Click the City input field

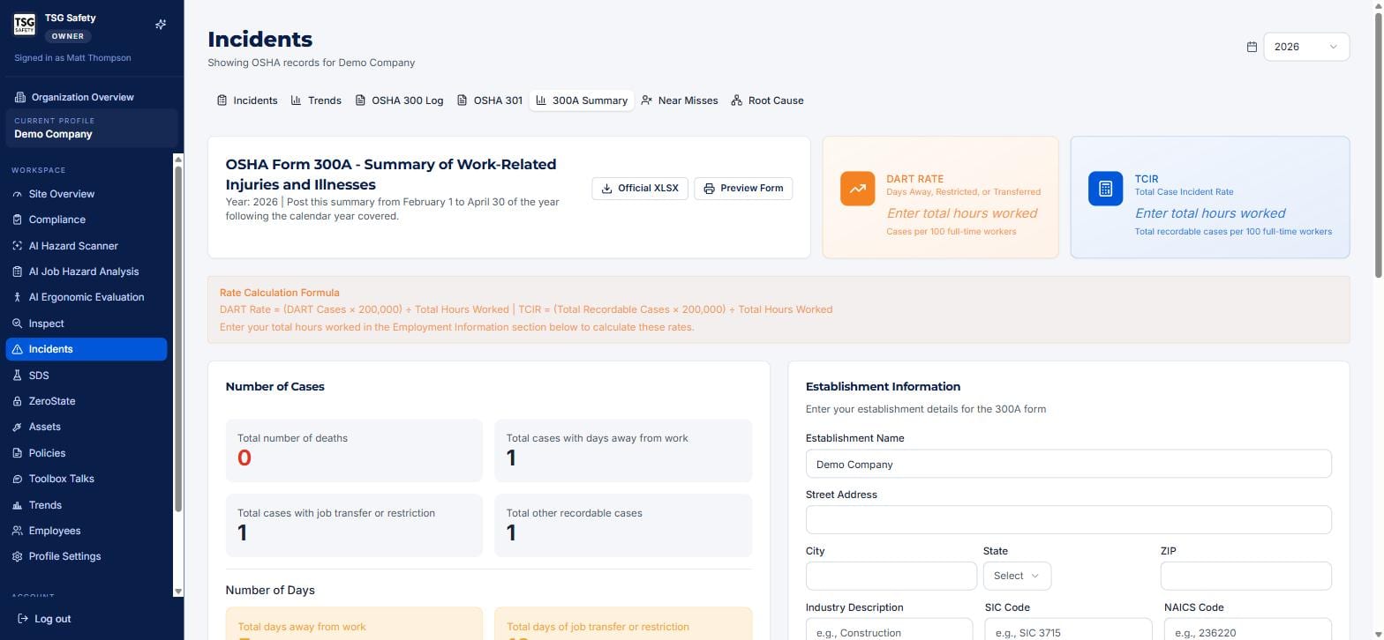click(x=891, y=576)
